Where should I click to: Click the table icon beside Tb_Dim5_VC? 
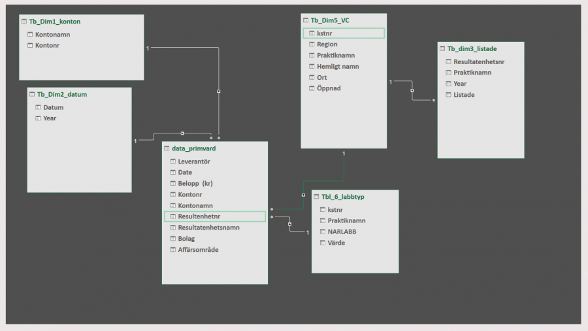click(x=306, y=20)
